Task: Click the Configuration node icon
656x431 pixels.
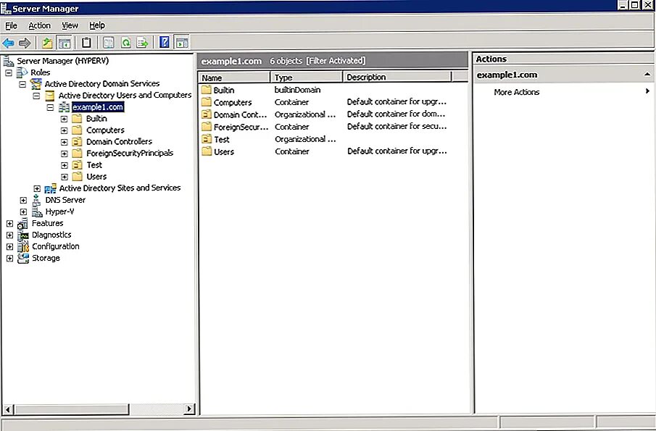Action: 22,246
